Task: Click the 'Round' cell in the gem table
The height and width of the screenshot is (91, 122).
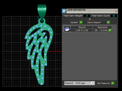Action: [82, 27]
